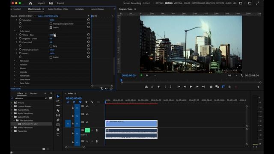Switch to the Import tab
The height and width of the screenshot is (154, 274).
[41, 3]
